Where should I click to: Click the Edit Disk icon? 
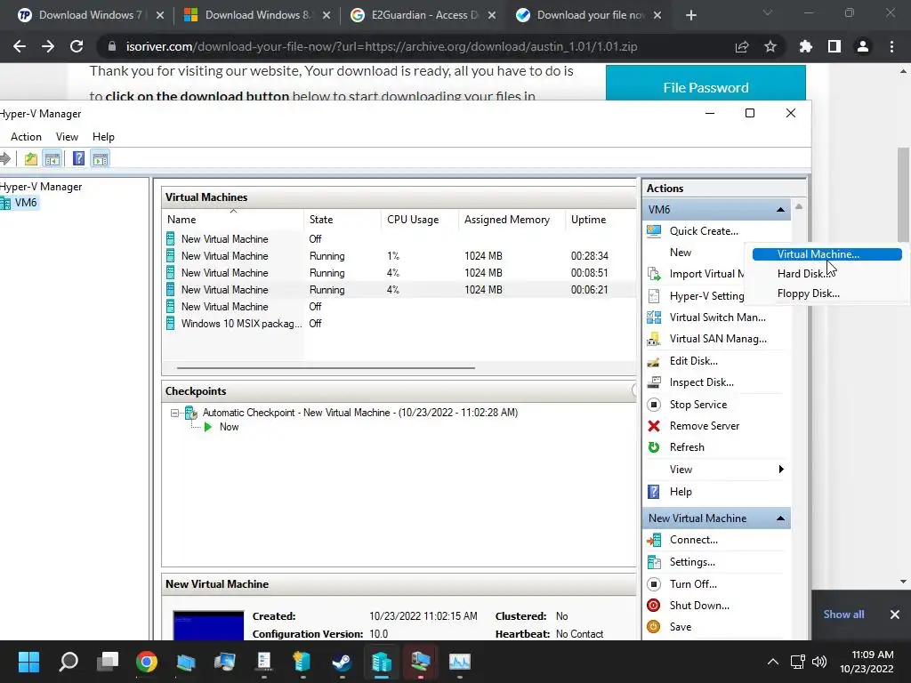coord(654,361)
